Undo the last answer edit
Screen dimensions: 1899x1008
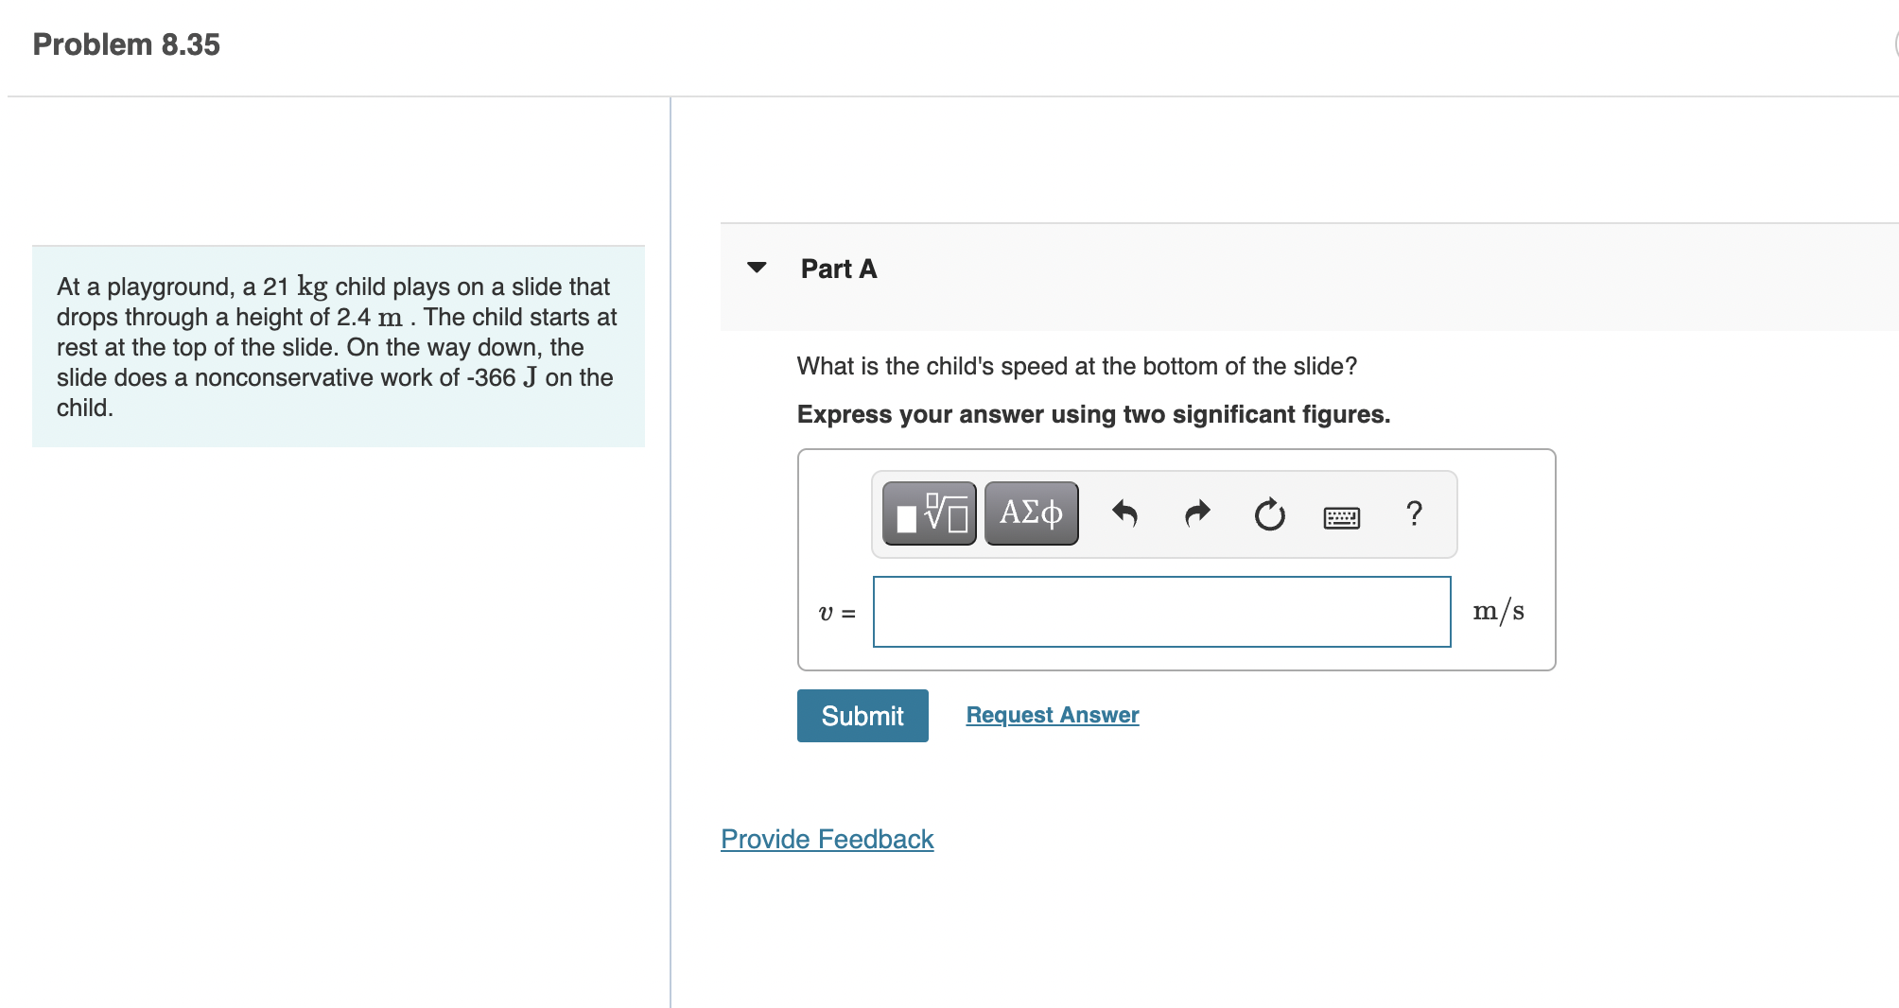pos(1125,513)
